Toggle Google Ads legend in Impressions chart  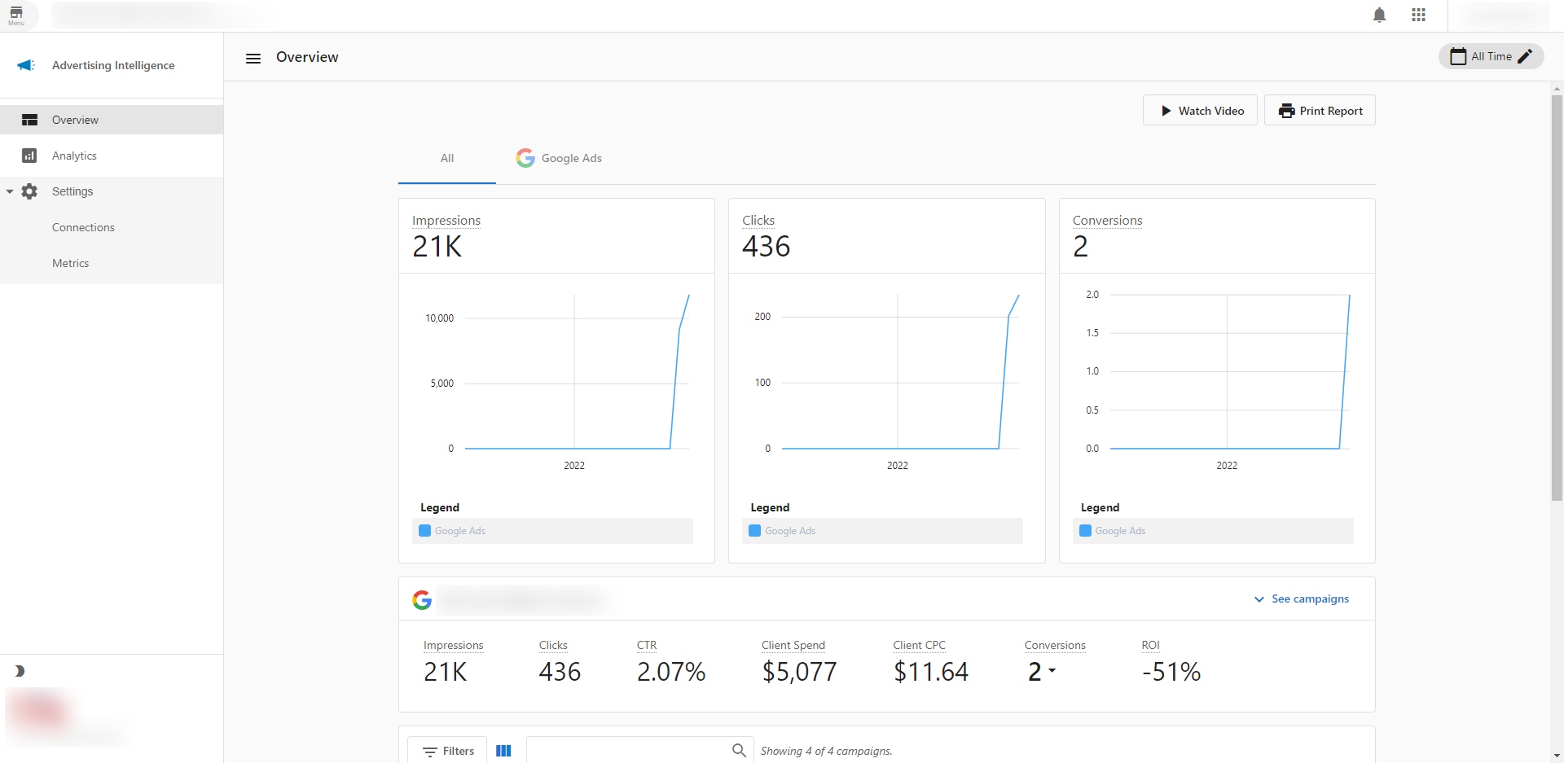(459, 531)
